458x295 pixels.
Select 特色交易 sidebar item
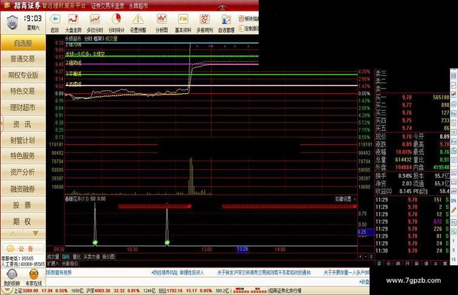coord(23,91)
